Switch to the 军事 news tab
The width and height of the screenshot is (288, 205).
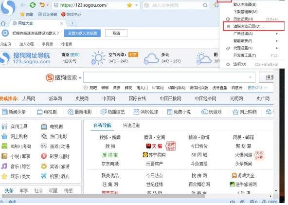point(23,191)
